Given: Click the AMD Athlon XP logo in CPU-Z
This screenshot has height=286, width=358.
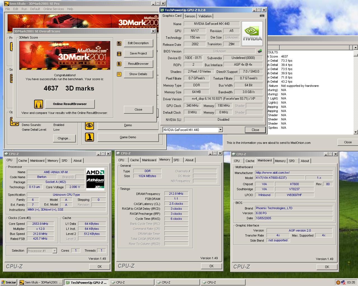Looking at the screenshot, I should (95, 180).
